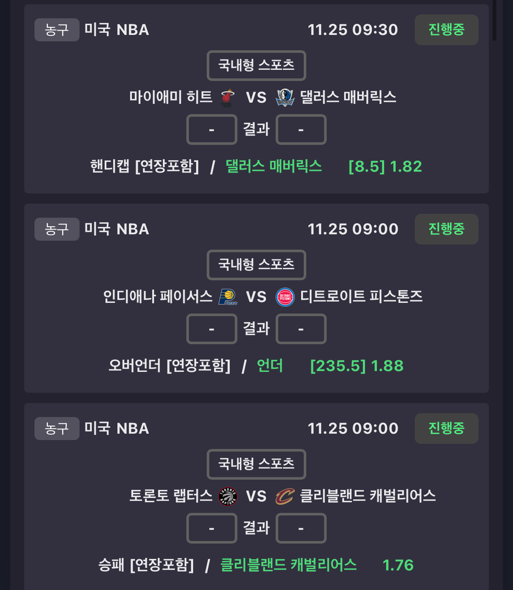Viewport: 513px width, 590px height.
Task: Click the Indiana Pacers team logo
Action: tap(228, 297)
